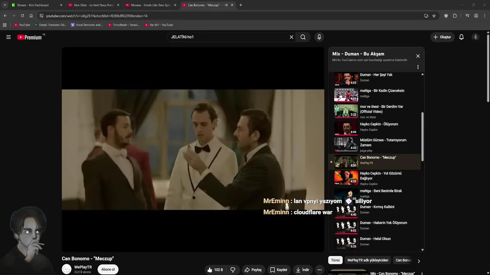Play Müslüm Gürses - Tutamıyorum Zamanı
Screen dimensions: 490x275
[375, 145]
